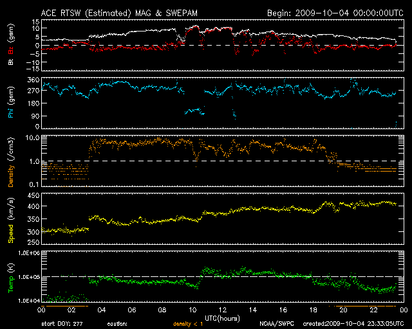
Task: Select the "12" hour tick label
Action: pyautogui.click(x=223, y=310)
